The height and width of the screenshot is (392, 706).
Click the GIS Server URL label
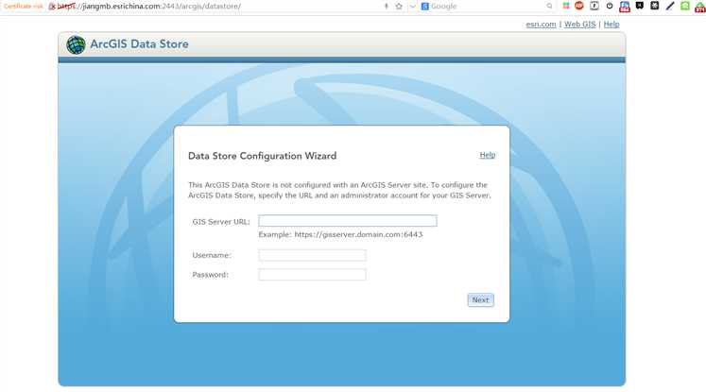221,221
